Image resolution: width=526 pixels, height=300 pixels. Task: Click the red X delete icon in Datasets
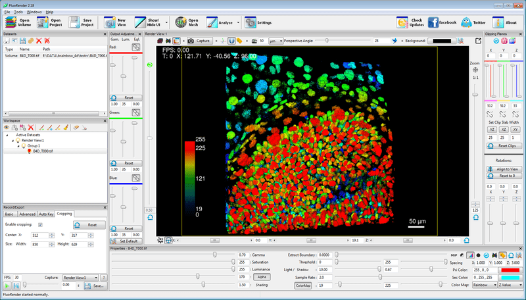38,41
